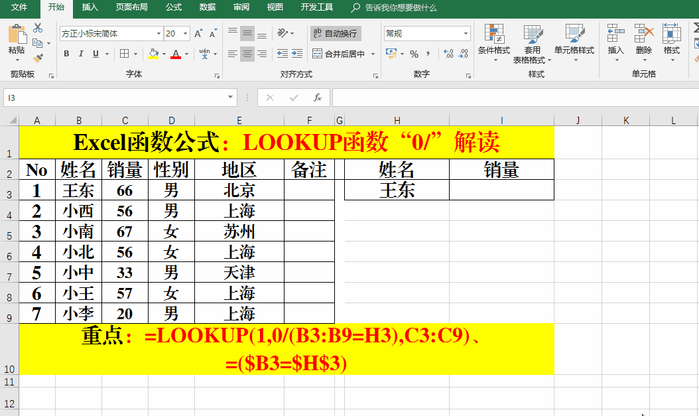Switch to the 插入 (Insert) ribbon tab
Viewport: 699px width, 416px height.
coord(90,7)
